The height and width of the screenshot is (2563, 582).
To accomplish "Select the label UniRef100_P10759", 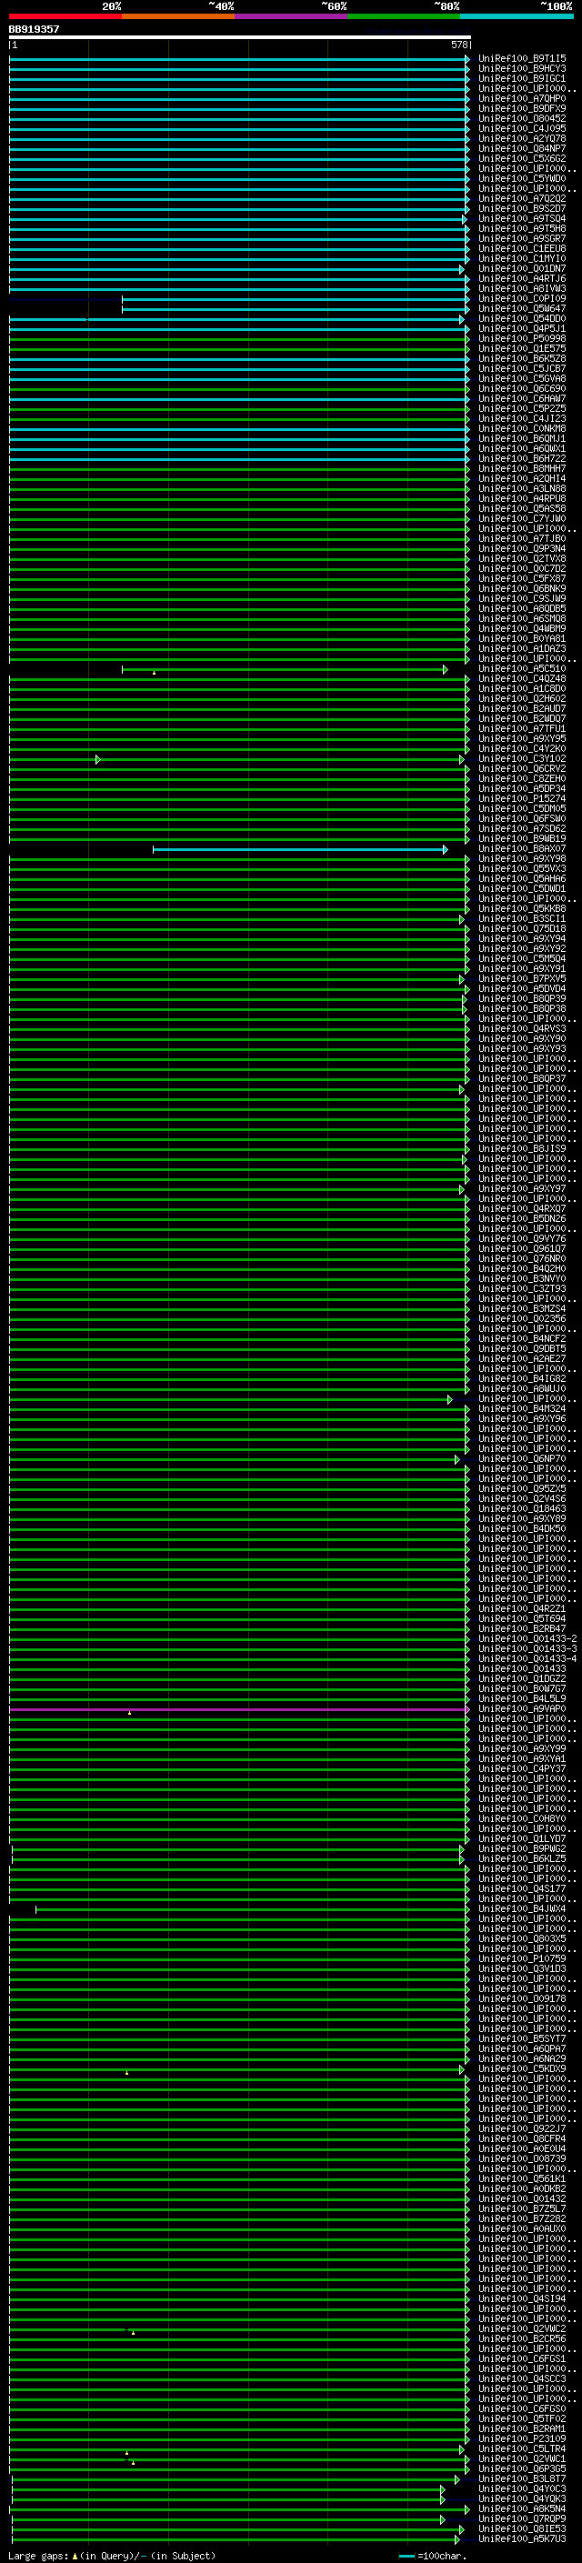I will pyautogui.click(x=521, y=1958).
